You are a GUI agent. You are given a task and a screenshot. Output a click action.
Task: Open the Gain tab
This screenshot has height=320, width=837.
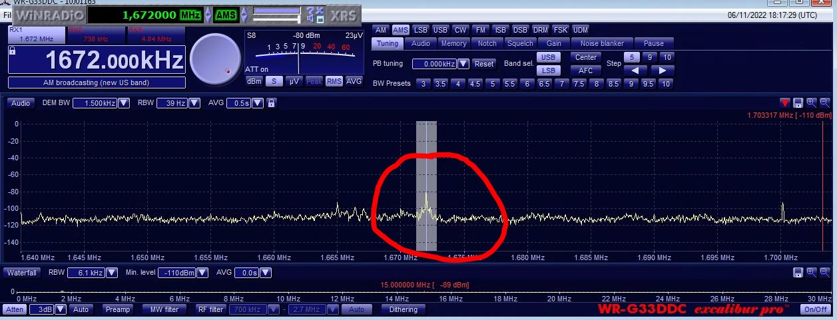554,44
